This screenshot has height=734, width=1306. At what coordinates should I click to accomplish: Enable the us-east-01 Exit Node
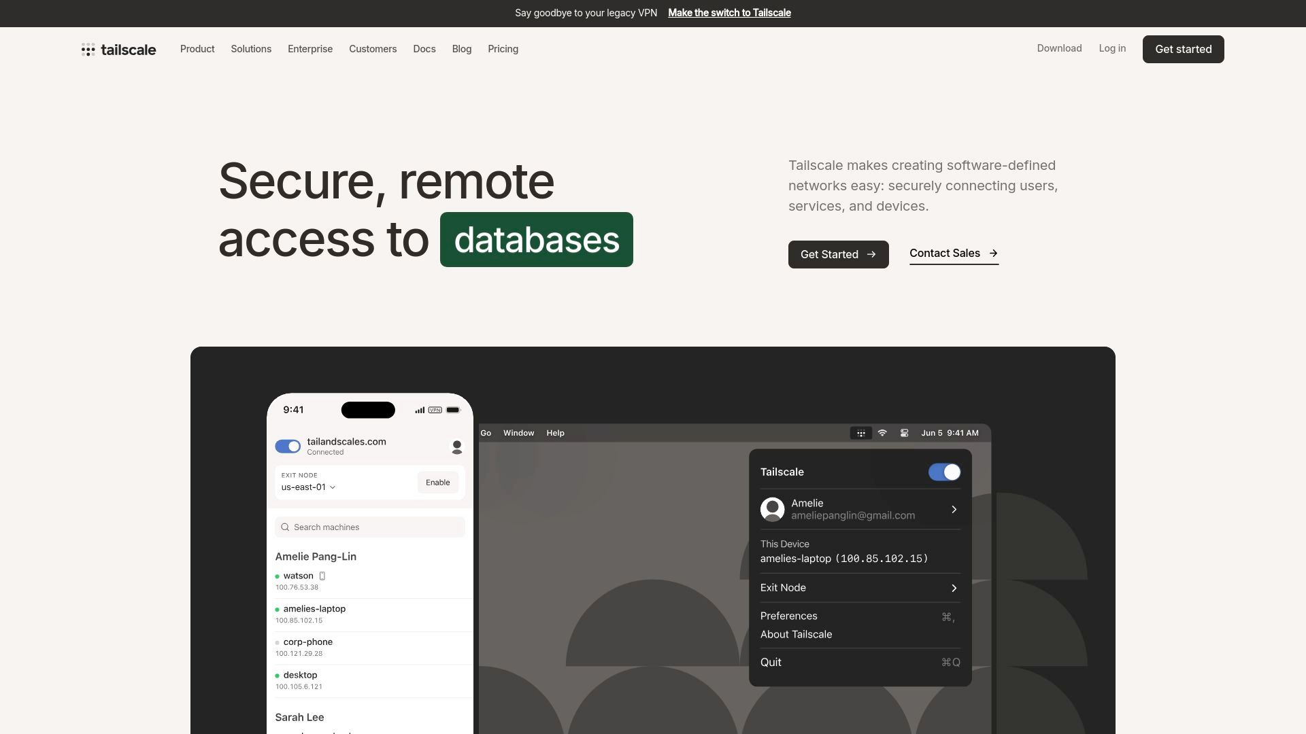point(438,482)
